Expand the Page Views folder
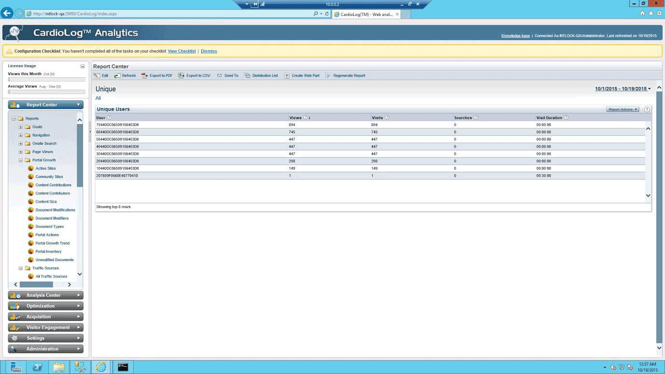Viewport: 665px width, 374px height. 21,152
